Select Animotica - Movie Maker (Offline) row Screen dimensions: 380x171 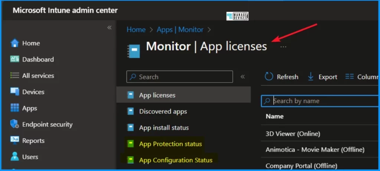(x=320, y=149)
